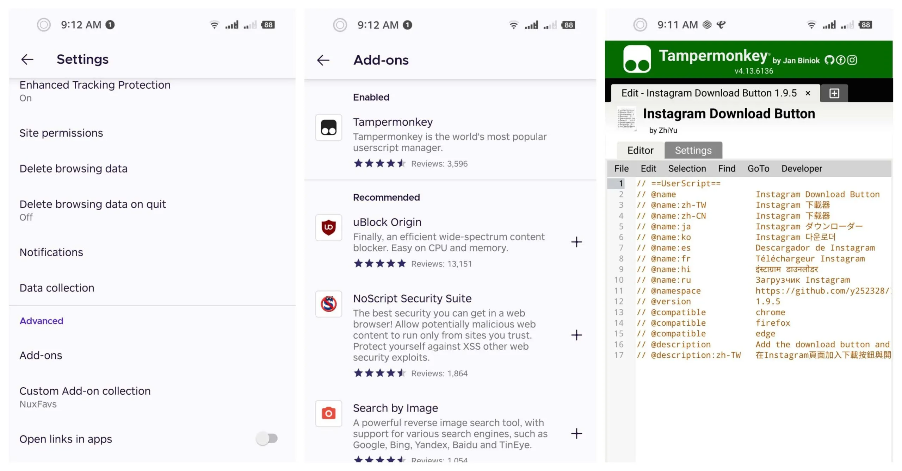This screenshot has height=471, width=902.
Task: Add NoScript Security Suite with plus icon
Action: coord(576,335)
